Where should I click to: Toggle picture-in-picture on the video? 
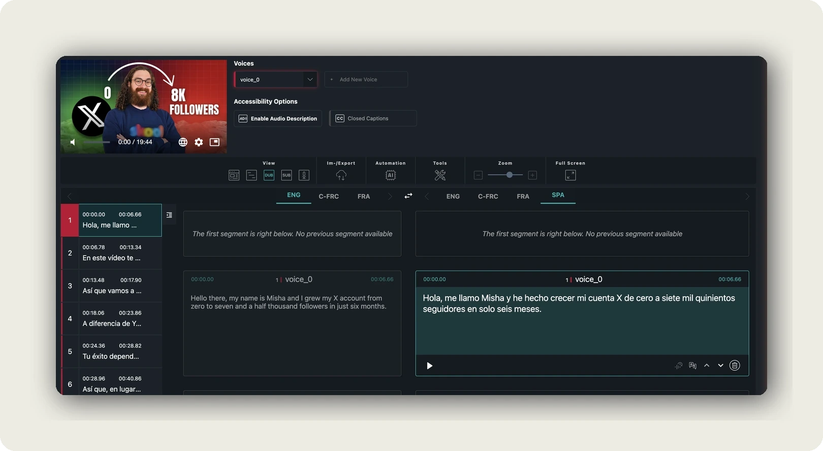pos(215,142)
